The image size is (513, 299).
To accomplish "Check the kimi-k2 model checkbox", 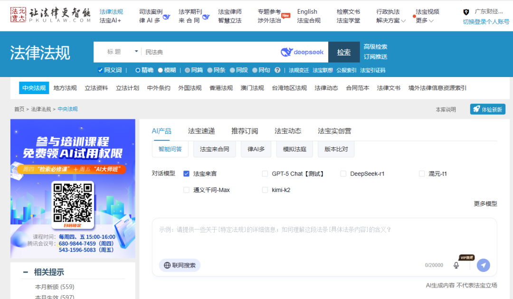I will (x=265, y=190).
